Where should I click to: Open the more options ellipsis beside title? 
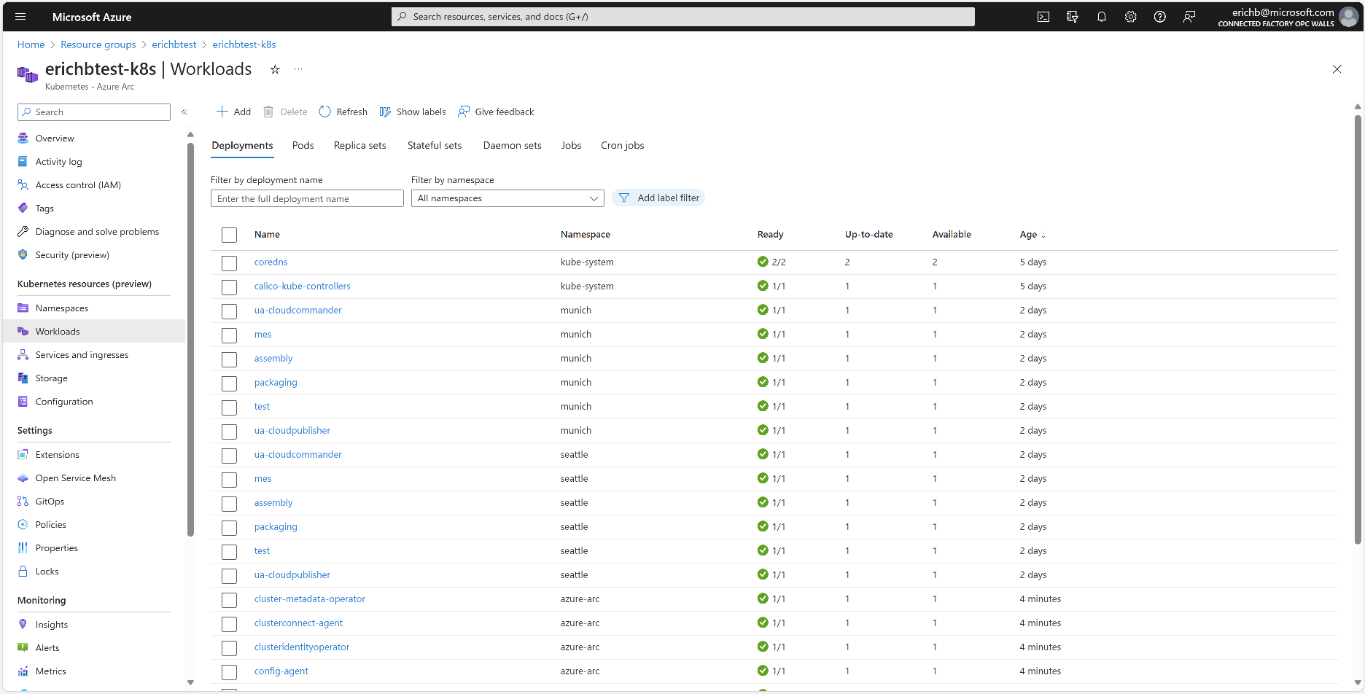click(298, 69)
